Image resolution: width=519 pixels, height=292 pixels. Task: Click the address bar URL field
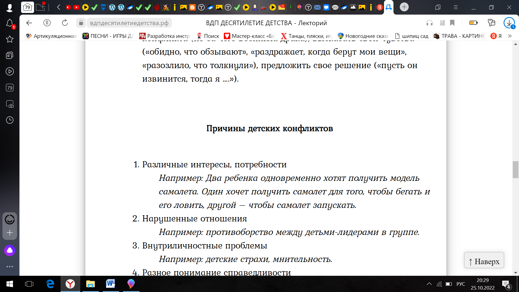[x=129, y=23]
